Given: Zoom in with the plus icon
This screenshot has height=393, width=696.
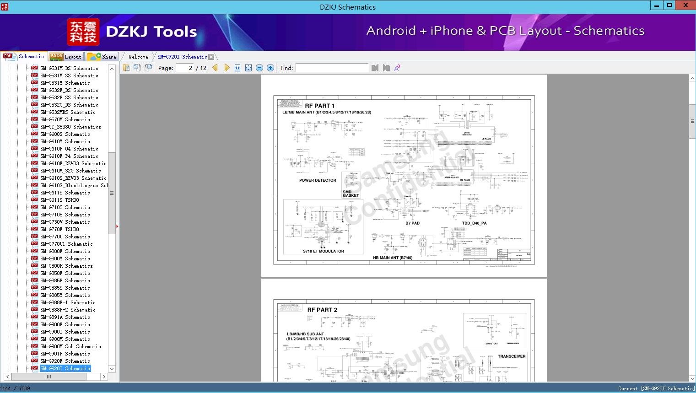Looking at the screenshot, I should coord(270,68).
